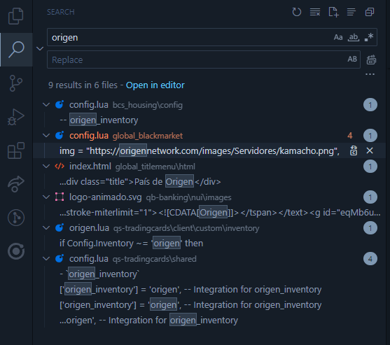Collapse the Replace field toggle chevron
This screenshot has width=390, height=345.
pyautogui.click(x=40, y=48)
